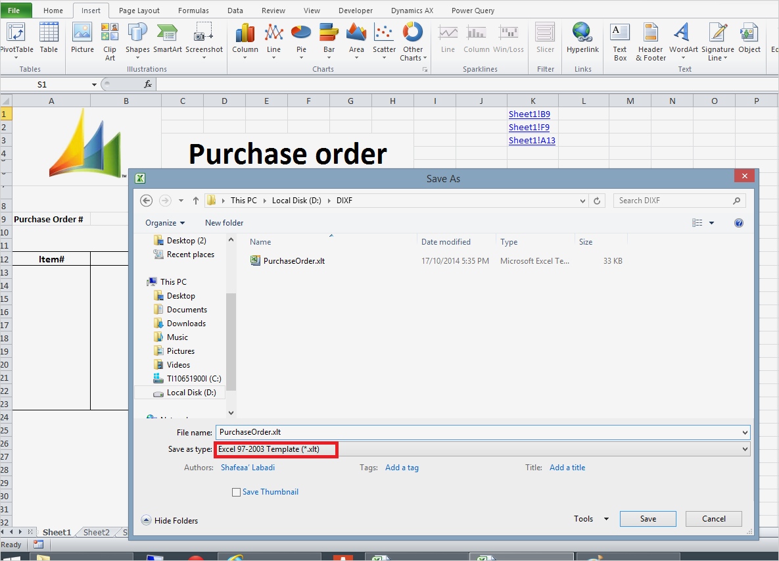Insert a Header & Footer
779x561 pixels.
click(x=650, y=39)
